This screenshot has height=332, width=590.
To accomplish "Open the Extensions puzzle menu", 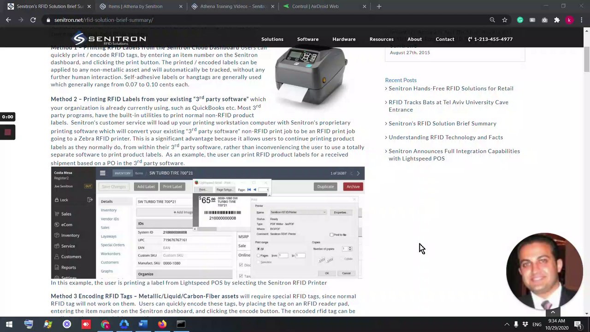I will [x=557, y=20].
